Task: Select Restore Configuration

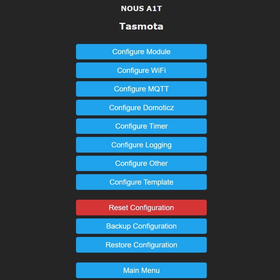Action: click(141, 245)
